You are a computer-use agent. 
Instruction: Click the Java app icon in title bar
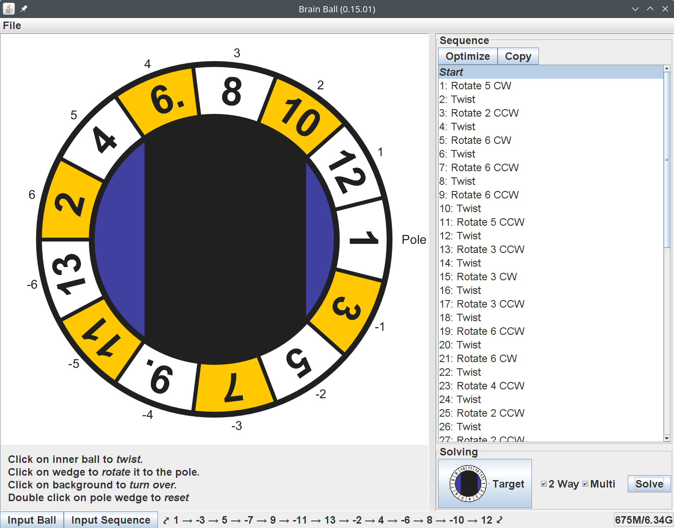[x=9, y=9]
